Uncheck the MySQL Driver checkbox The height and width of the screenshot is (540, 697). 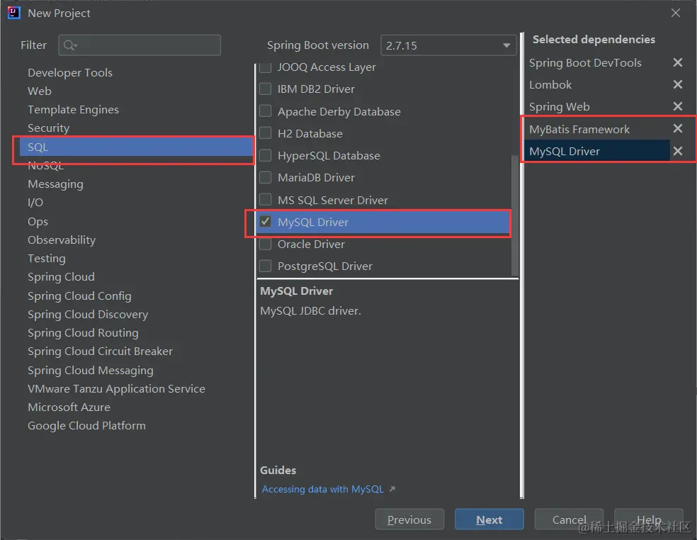click(x=266, y=222)
